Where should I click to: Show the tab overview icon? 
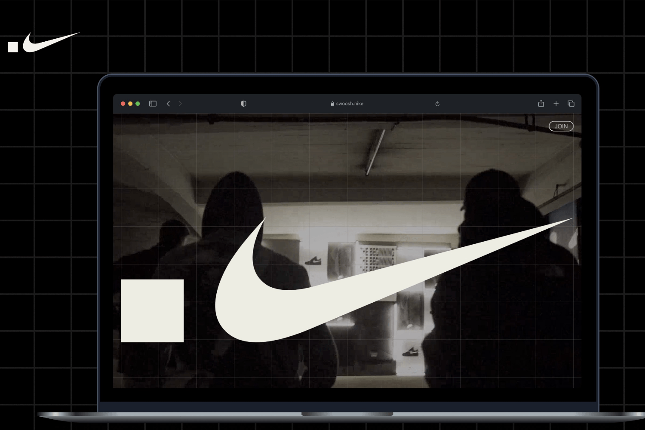(571, 104)
